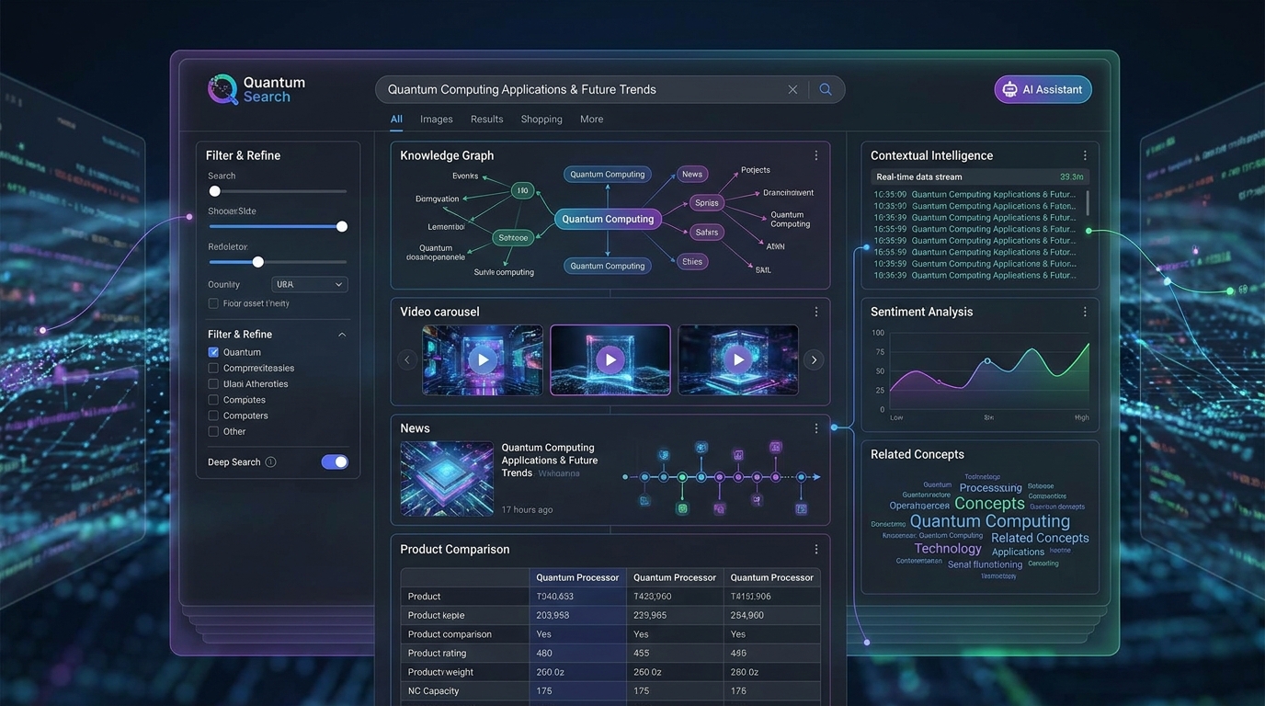Open the Sentiment Analysis options menu
Viewport: 1265px width, 706px height.
(x=1085, y=312)
